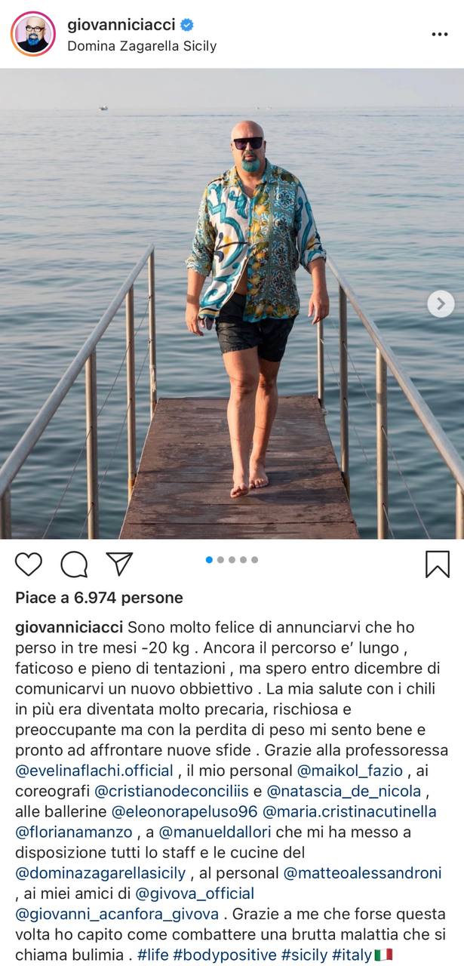Tap the verified badge beside giovanniciacci

pyautogui.click(x=187, y=25)
